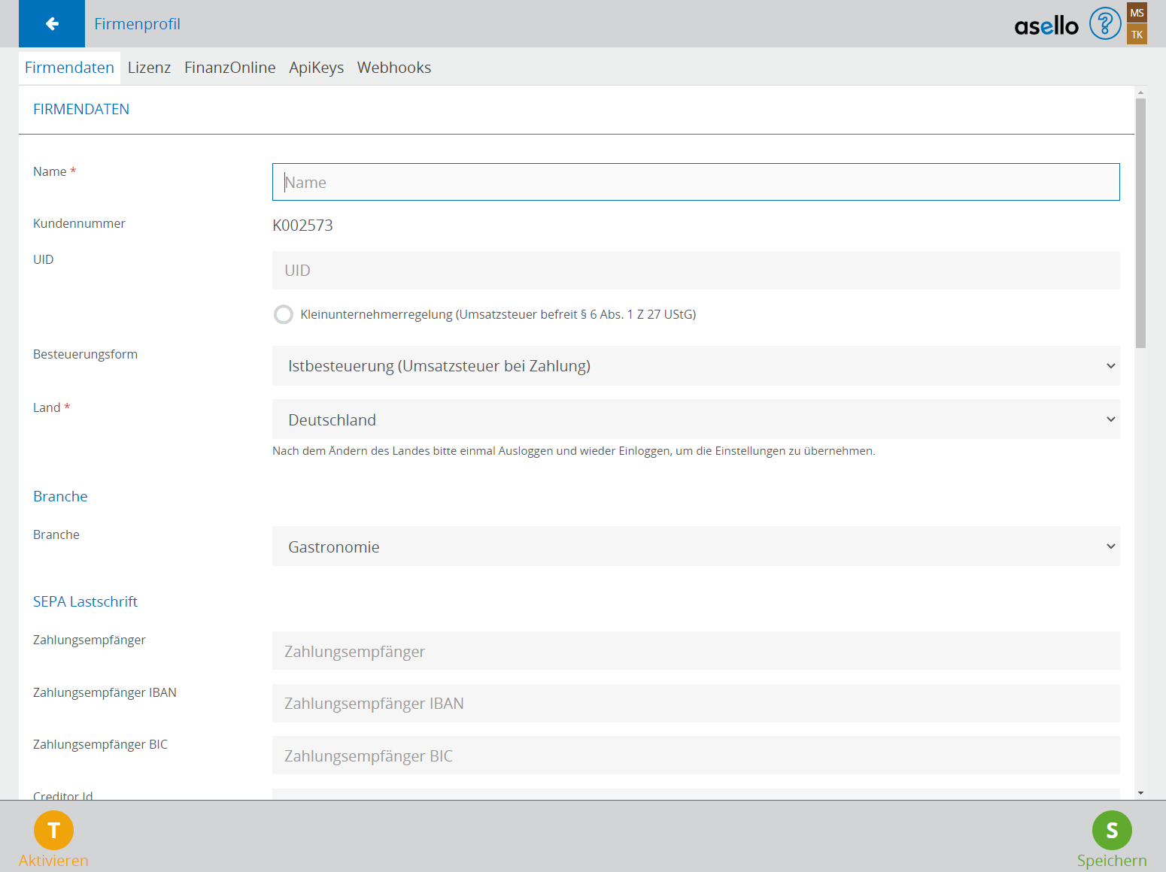Click into the UID input field
The height and width of the screenshot is (872, 1166).
coord(695,271)
